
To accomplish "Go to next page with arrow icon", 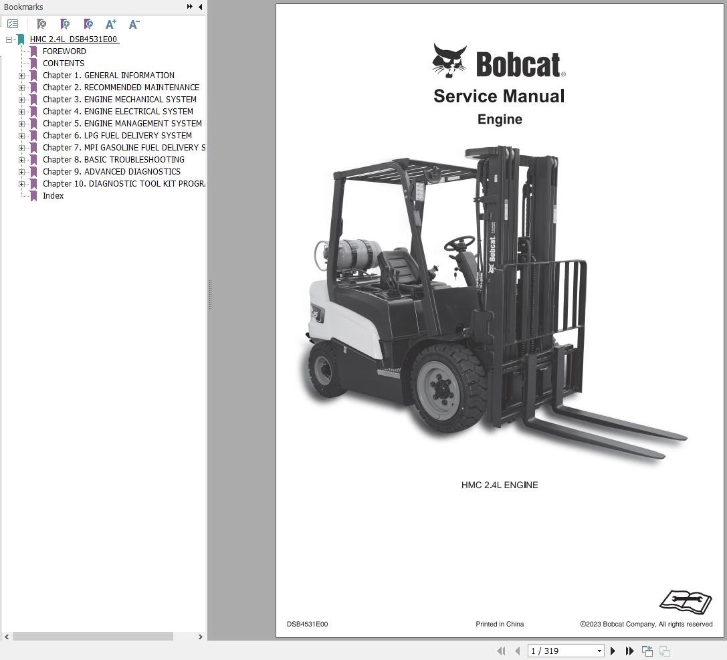I will click(613, 651).
